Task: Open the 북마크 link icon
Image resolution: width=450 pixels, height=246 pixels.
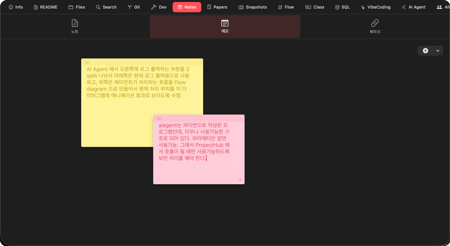Action: click(374, 23)
